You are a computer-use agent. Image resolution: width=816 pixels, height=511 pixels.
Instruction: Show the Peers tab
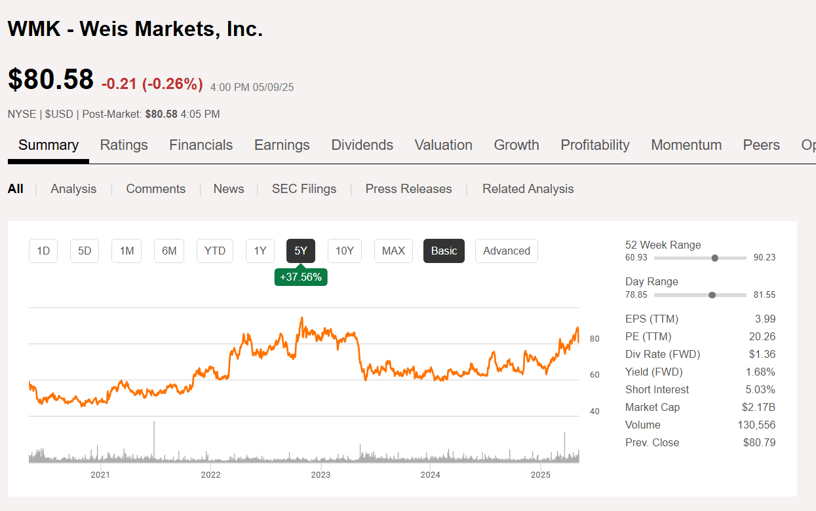click(761, 145)
